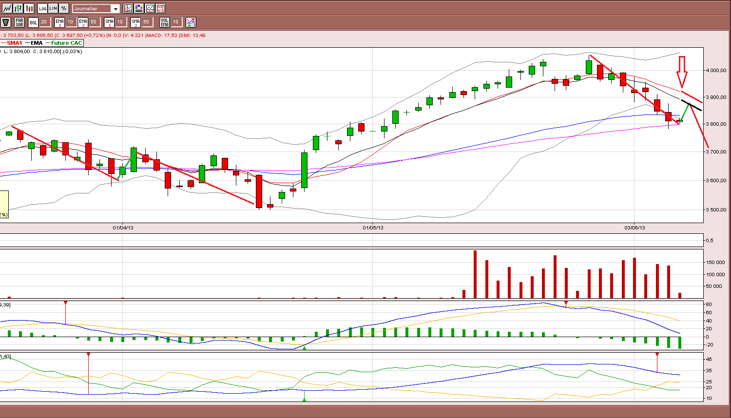Viewport: 731px width, 418px height.
Task: Toggle the LIN scale button
Action: pos(53,8)
